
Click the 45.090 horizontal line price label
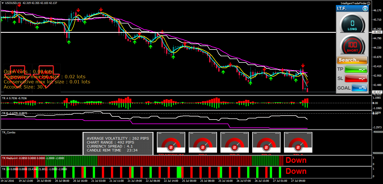point(377,32)
